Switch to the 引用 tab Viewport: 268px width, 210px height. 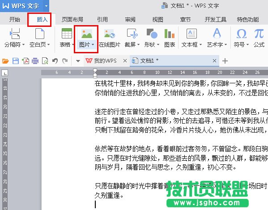(x=102, y=20)
